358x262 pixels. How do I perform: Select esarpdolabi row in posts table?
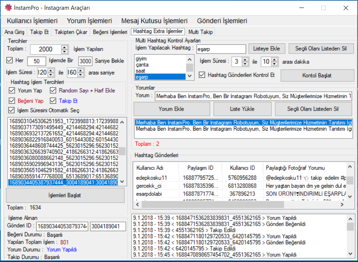240,194
